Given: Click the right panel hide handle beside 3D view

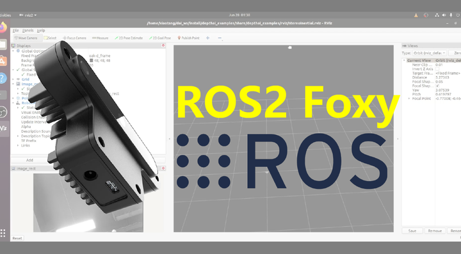Looking at the screenshot, I should point(398,139).
